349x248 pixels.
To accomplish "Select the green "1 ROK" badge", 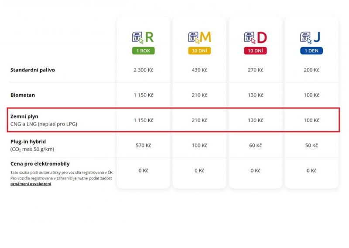I will 143,51.
